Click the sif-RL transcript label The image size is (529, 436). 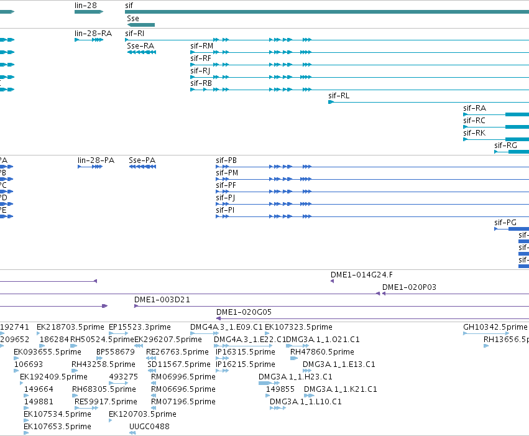339,96
